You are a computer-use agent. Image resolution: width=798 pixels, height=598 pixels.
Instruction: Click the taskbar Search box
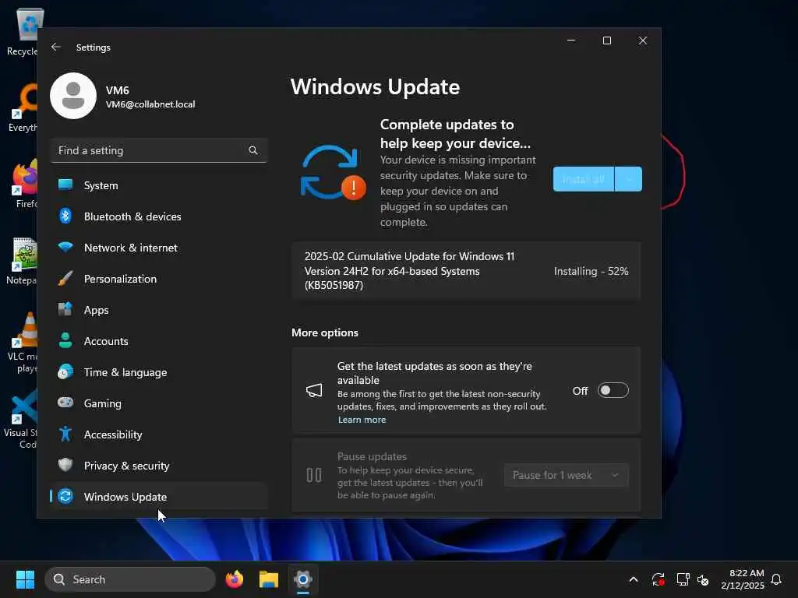pyautogui.click(x=130, y=579)
